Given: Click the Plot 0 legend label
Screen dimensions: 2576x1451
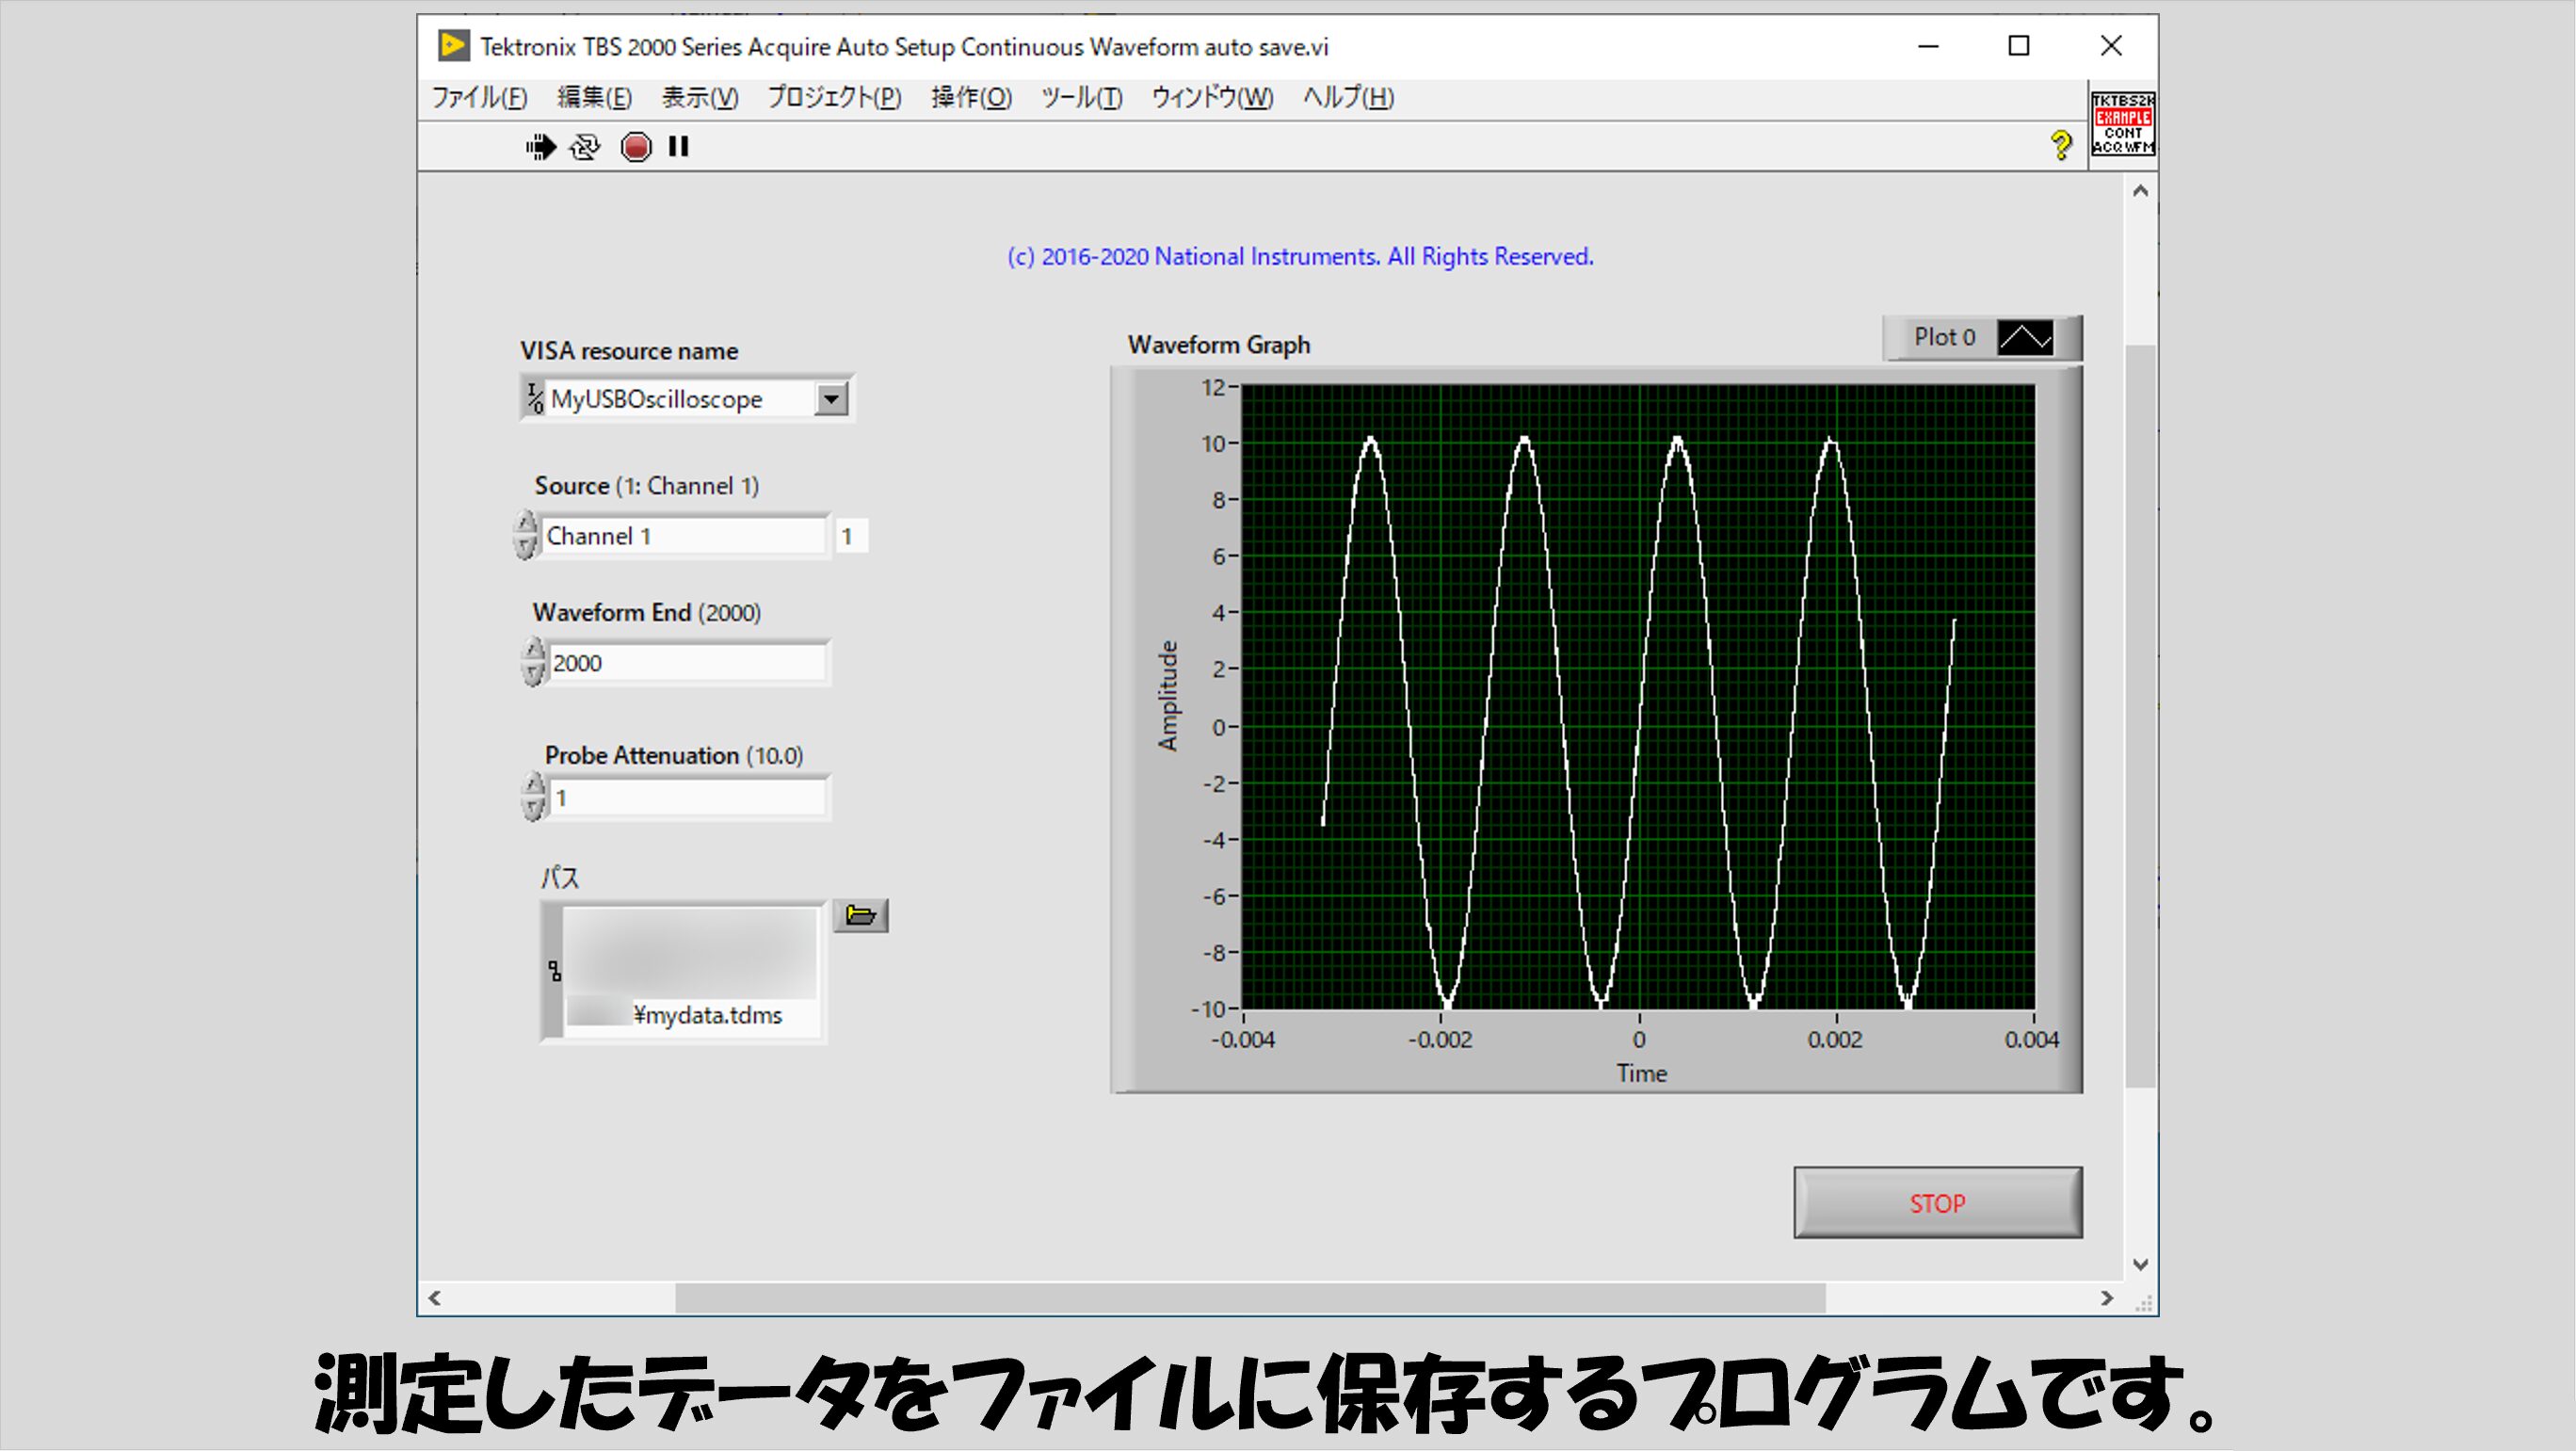Looking at the screenshot, I should click(x=1944, y=337).
